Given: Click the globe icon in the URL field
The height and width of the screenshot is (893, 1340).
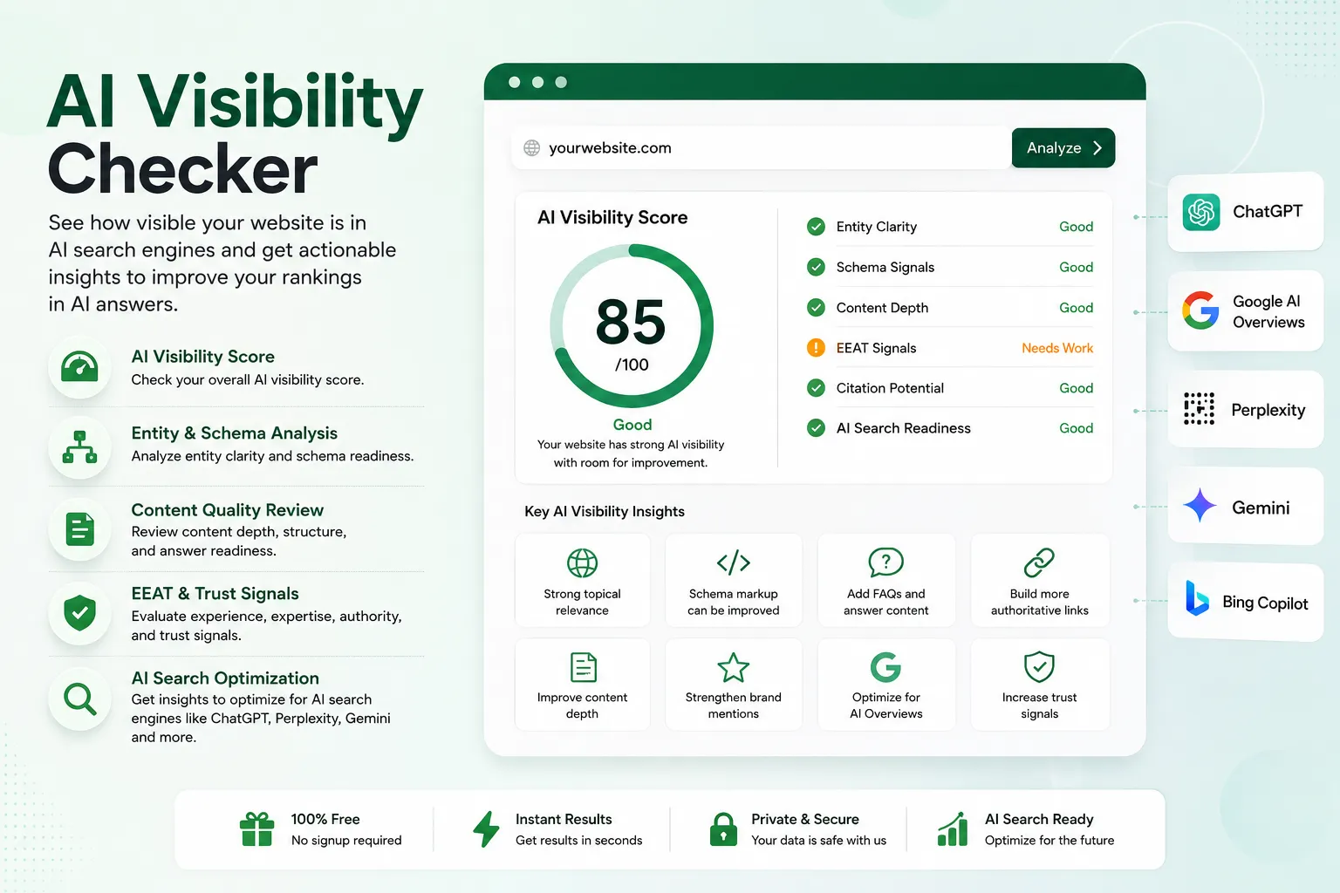Looking at the screenshot, I should pos(531,148).
